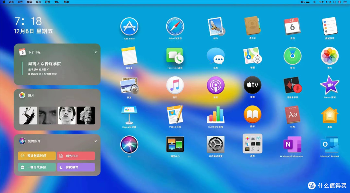Open the Mail app with stamp icon

(x=216, y=26)
